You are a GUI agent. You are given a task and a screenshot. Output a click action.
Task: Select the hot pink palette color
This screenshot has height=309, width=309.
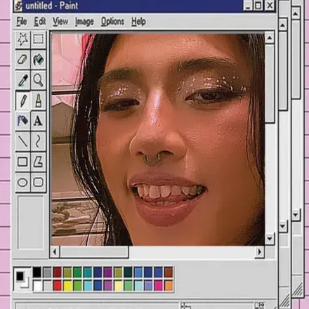pos(158,286)
